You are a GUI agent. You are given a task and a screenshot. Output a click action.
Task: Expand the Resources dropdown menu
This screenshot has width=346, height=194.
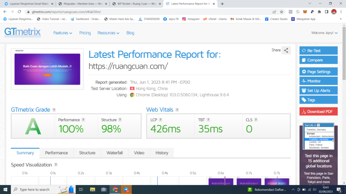pos(108,33)
